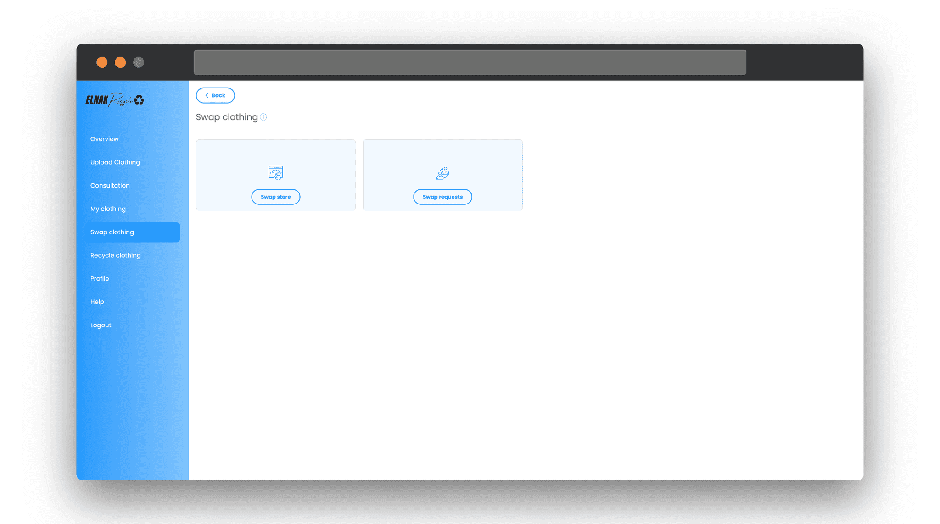Click the Upload Clothing menu icon
940x524 pixels.
(x=115, y=162)
